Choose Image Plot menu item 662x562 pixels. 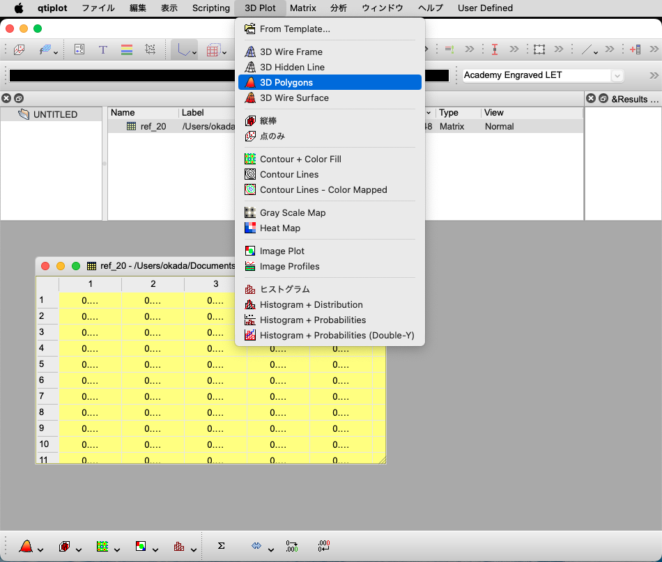point(330,251)
